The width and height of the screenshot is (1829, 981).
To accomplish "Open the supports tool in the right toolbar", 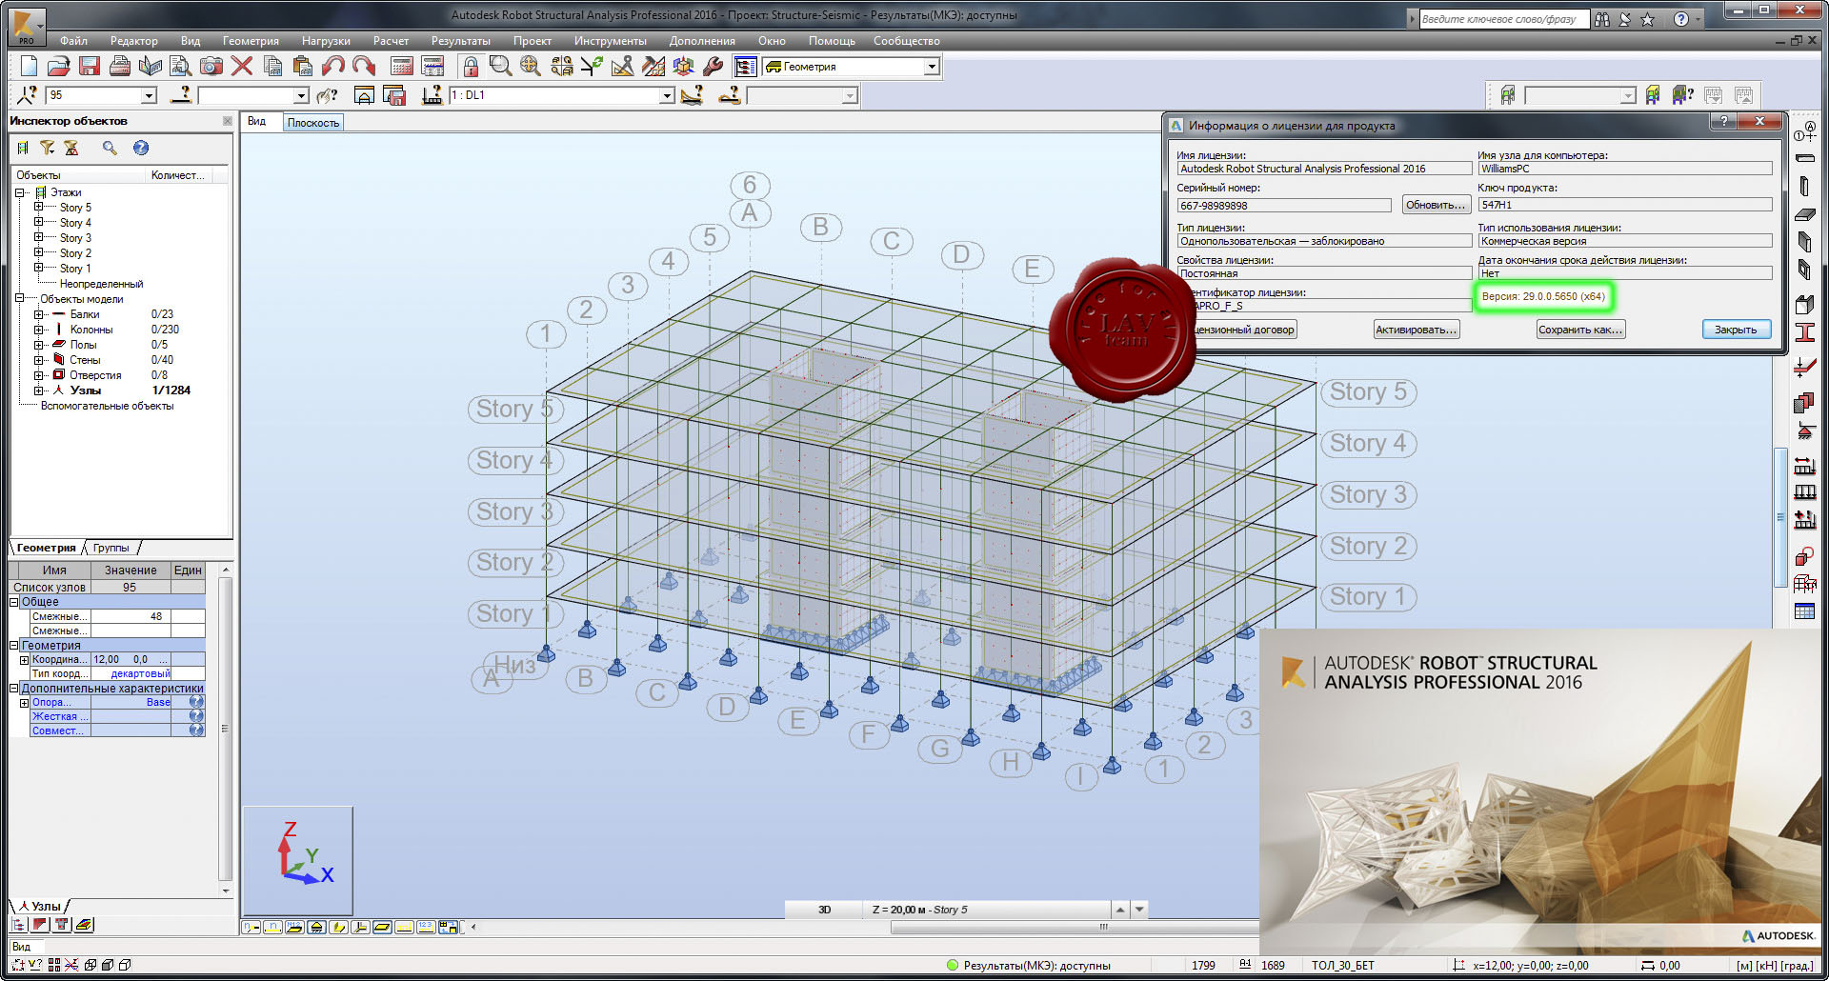I will tap(1804, 430).
